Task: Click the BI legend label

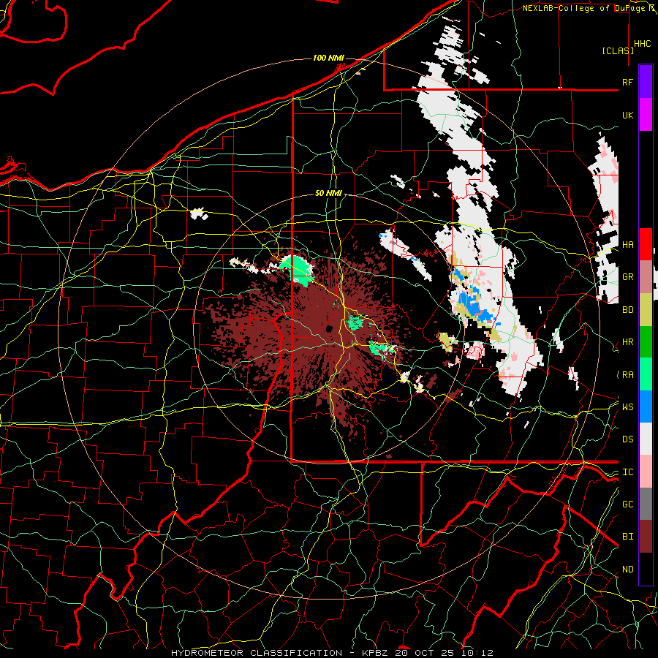Action: point(627,537)
